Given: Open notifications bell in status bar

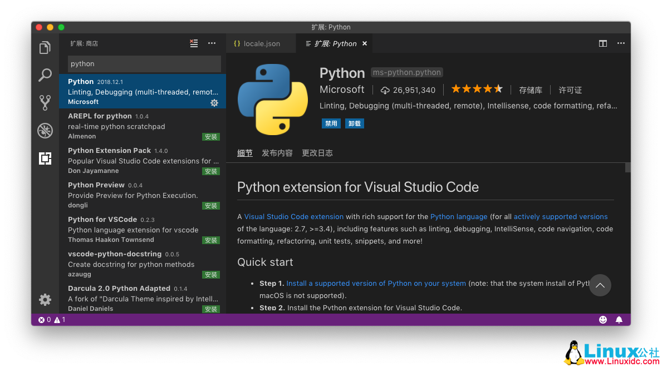Looking at the screenshot, I should [x=619, y=320].
